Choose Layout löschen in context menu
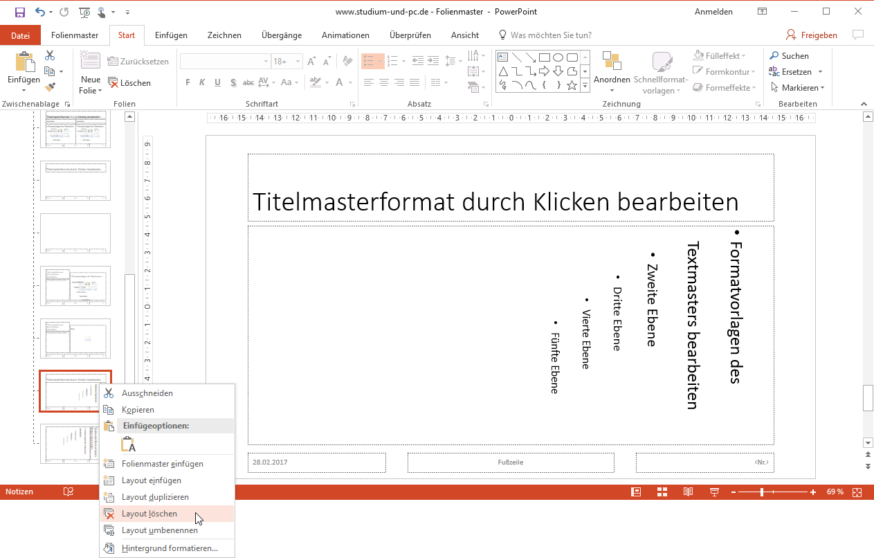Screen dimensions: 874x558 point(167,514)
